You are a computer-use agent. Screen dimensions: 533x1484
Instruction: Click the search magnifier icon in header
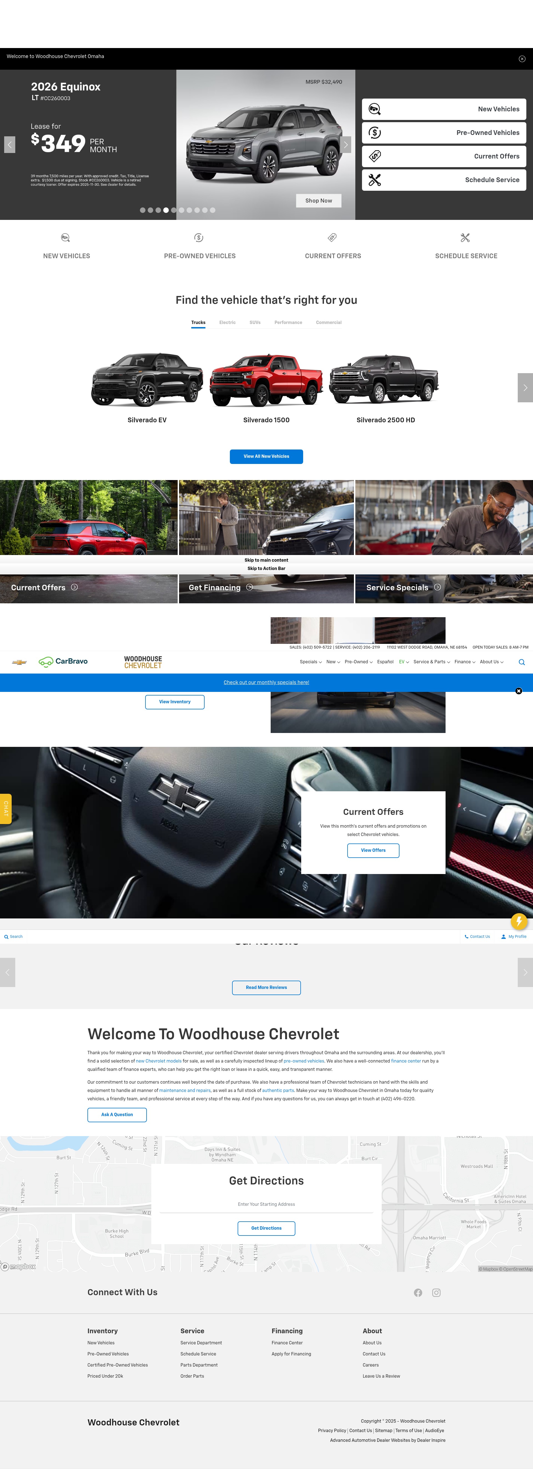[x=521, y=662]
